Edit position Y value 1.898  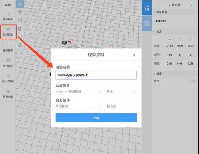coord(180,46)
